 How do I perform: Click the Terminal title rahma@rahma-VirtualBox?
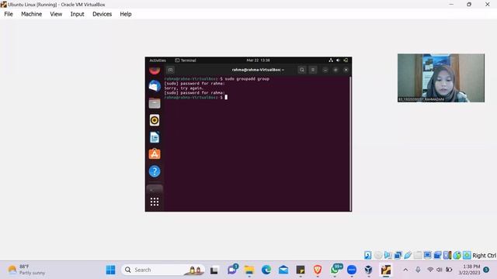pyautogui.click(x=258, y=70)
